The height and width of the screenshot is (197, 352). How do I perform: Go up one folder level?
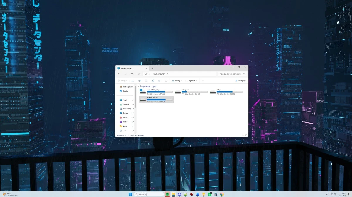pyautogui.click(x=132, y=74)
